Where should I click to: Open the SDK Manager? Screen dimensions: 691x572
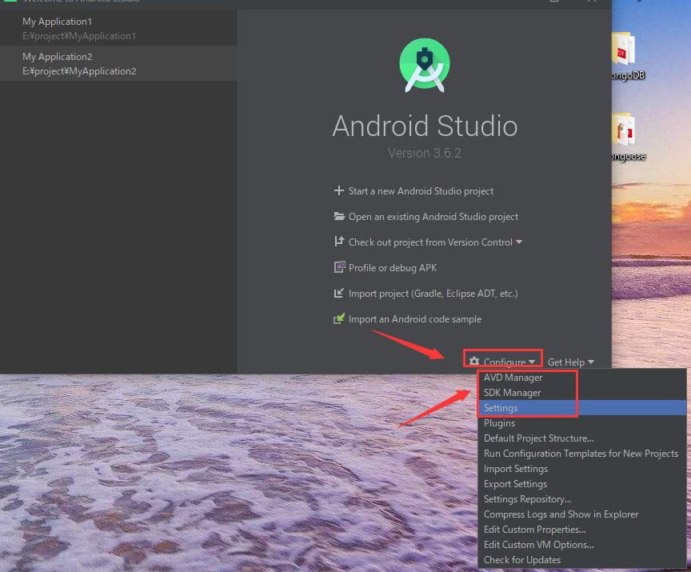513,392
